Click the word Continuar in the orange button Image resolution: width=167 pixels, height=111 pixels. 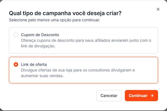tap(138, 96)
